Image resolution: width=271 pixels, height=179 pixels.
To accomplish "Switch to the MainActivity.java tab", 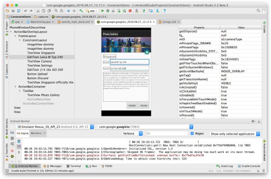I will coord(40,22).
